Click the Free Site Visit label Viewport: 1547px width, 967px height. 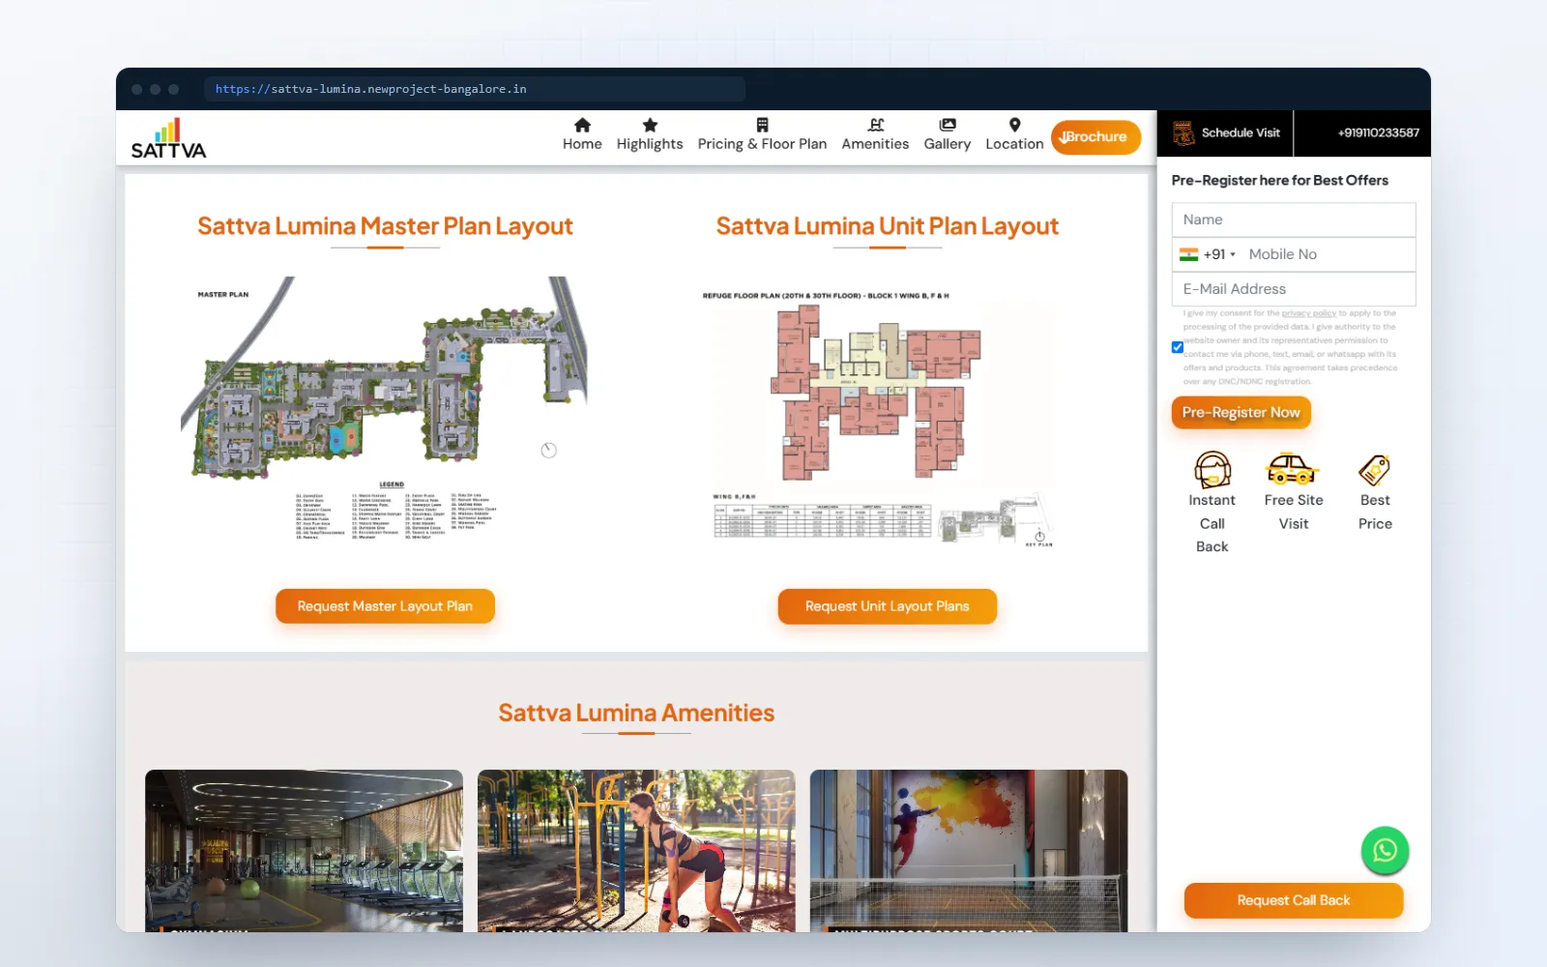point(1294,512)
